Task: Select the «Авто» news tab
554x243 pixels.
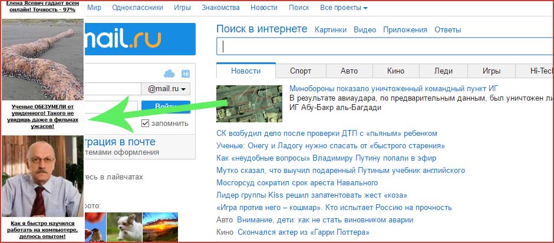Action: pyautogui.click(x=349, y=71)
